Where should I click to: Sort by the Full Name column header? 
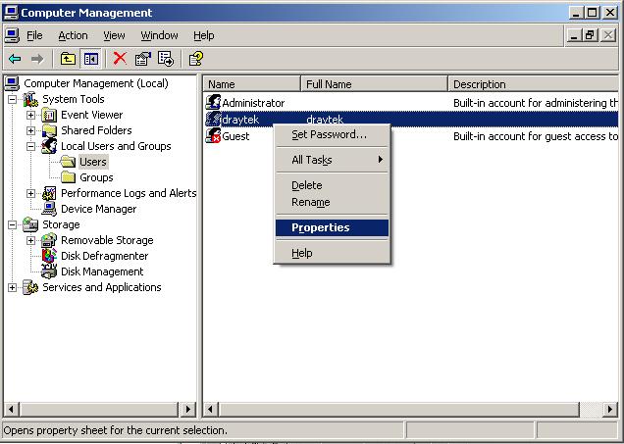(374, 84)
